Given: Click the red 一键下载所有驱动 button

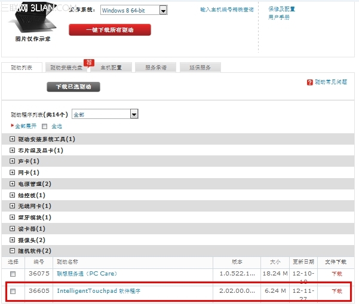Looking at the screenshot, I should [110, 30].
